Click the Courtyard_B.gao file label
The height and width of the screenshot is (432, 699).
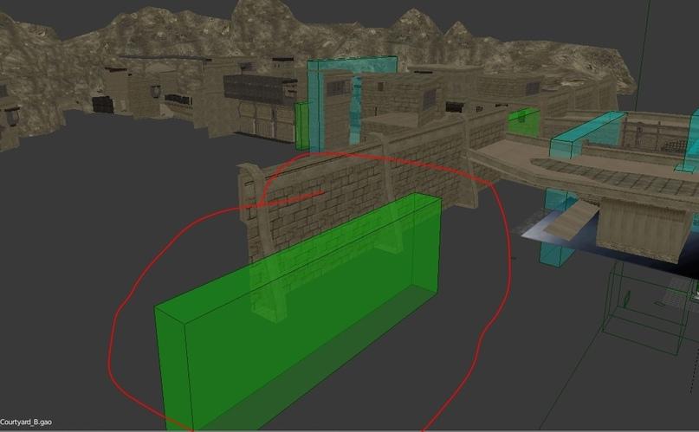pyautogui.click(x=27, y=422)
